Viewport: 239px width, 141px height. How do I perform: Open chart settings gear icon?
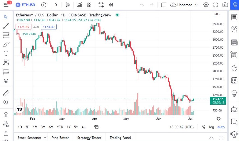[206, 5]
